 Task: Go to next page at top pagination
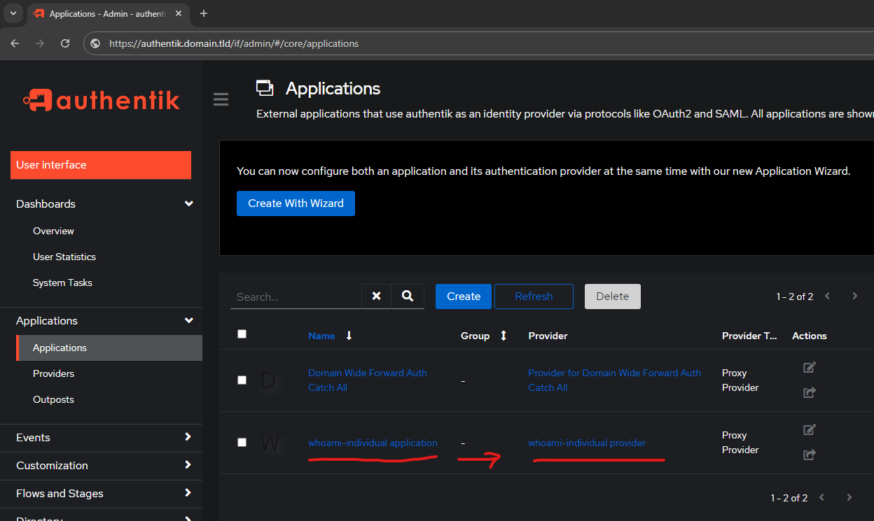[854, 296]
